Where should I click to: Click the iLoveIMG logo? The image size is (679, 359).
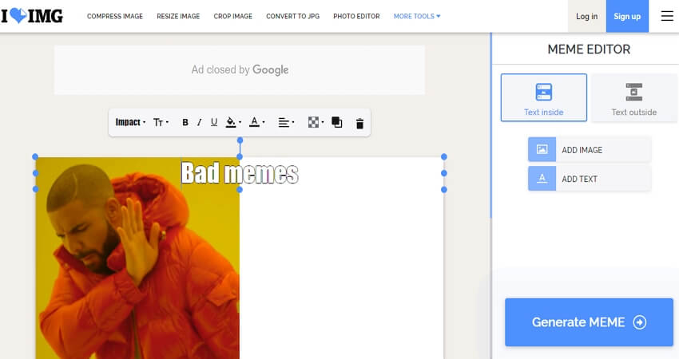click(x=32, y=16)
